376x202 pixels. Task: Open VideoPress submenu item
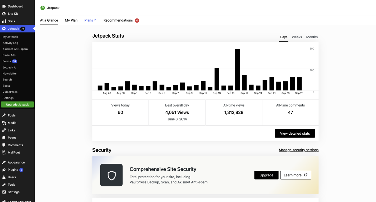point(10,92)
